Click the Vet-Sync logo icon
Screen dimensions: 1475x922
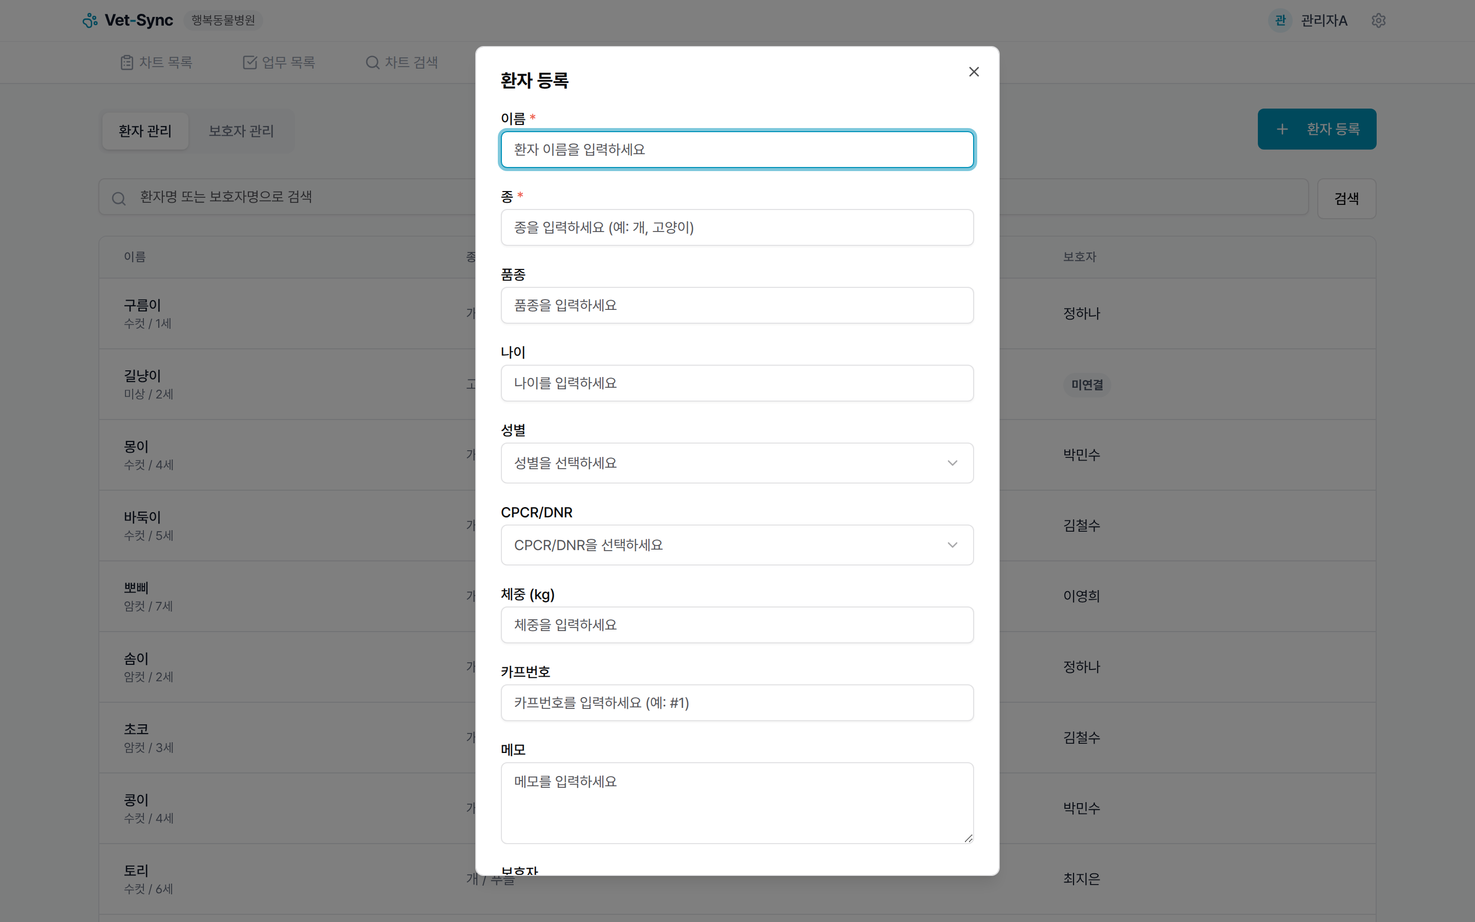pyautogui.click(x=90, y=20)
